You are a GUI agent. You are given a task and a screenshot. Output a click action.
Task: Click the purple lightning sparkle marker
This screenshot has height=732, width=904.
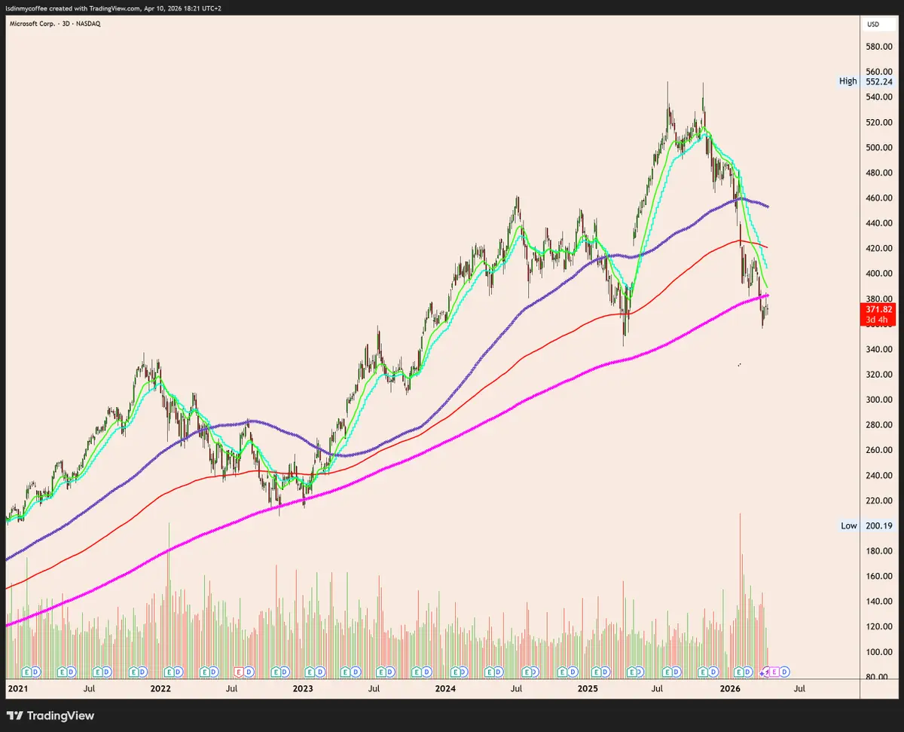(764, 672)
